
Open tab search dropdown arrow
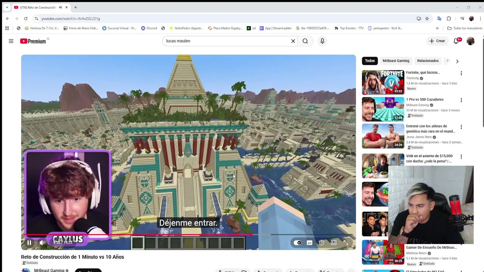tap(7, 7)
